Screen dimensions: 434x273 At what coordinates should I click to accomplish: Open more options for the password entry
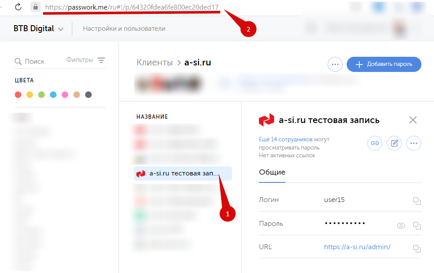click(414, 143)
